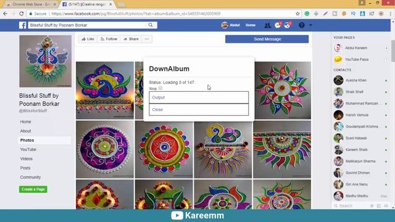The image size is (395, 222).
Task: Toggle the Stop checkbox in DownAlbum
Action: pyautogui.click(x=160, y=88)
